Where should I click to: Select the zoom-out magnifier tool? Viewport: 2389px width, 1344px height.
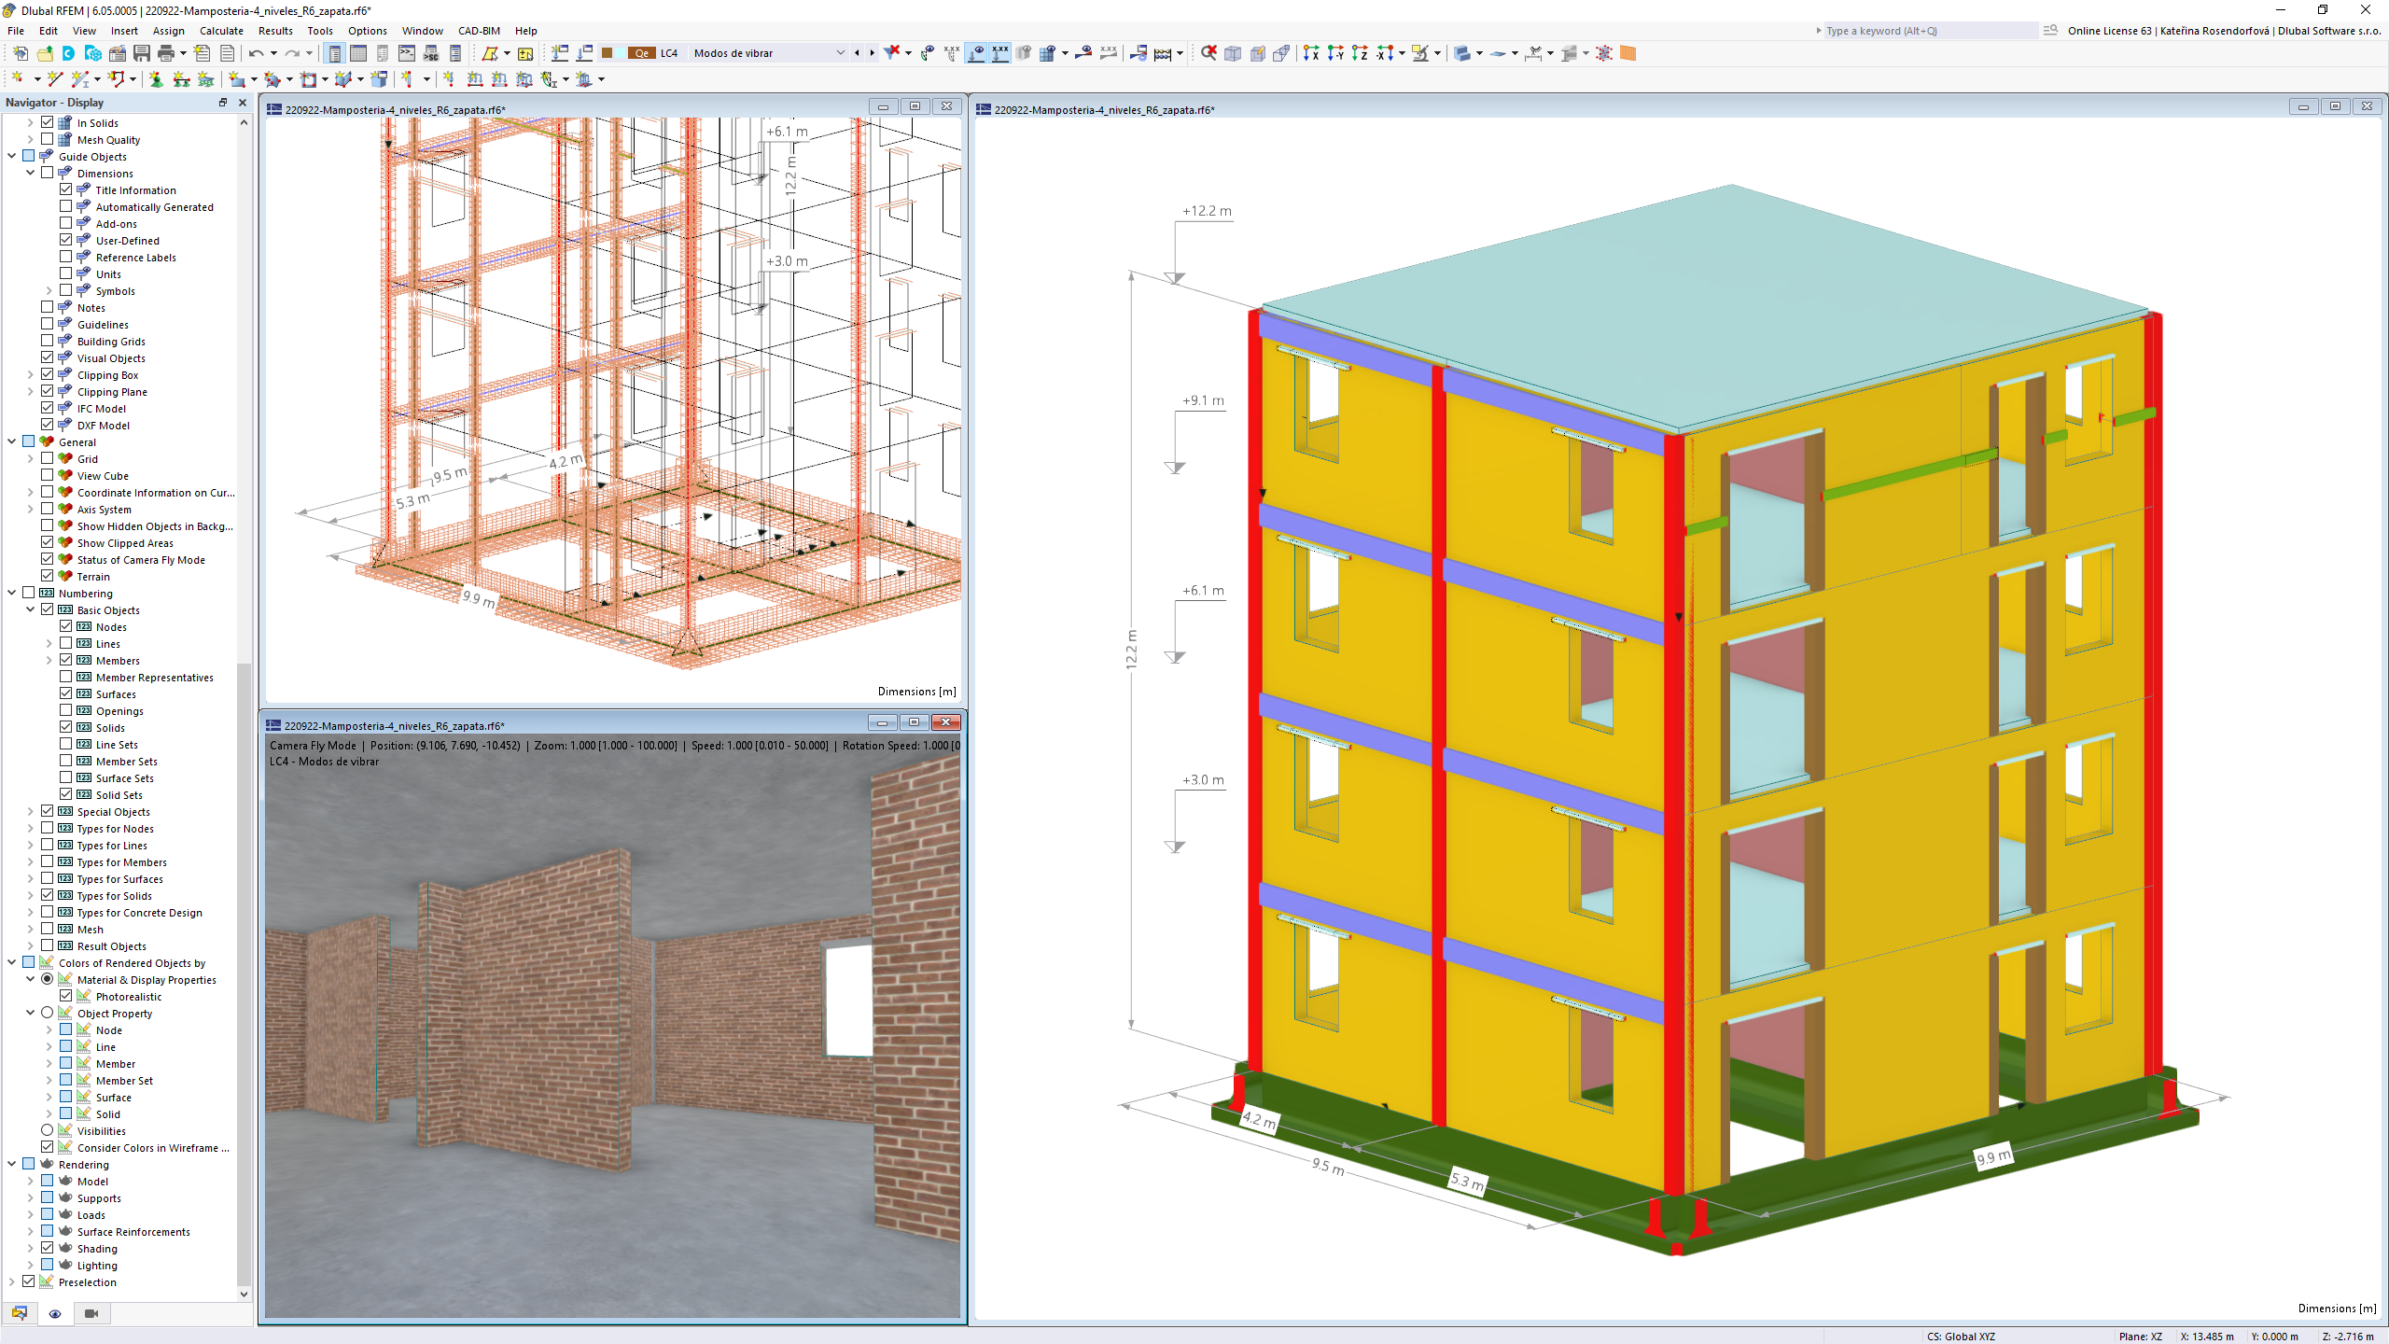pyautogui.click(x=1209, y=53)
